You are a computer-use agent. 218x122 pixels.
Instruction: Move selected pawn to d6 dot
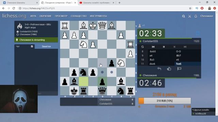(102, 72)
